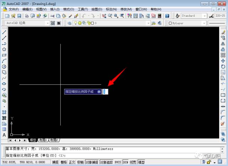Click the Erase tool in modify toolbar
Screen dimensions: 228x166
223,32
